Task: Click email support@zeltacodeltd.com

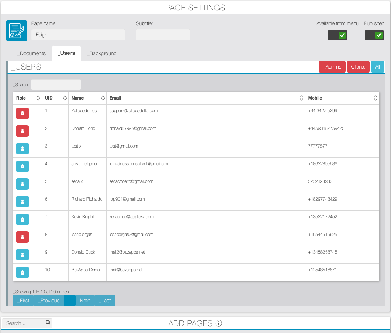Action: pos(133,111)
